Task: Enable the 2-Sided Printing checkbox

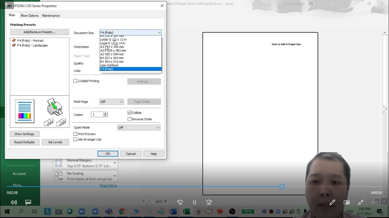Action: click(75, 81)
